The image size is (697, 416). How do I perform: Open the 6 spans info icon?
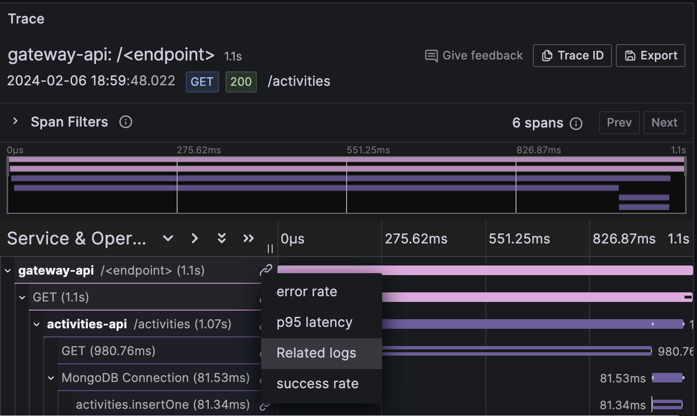[576, 124]
